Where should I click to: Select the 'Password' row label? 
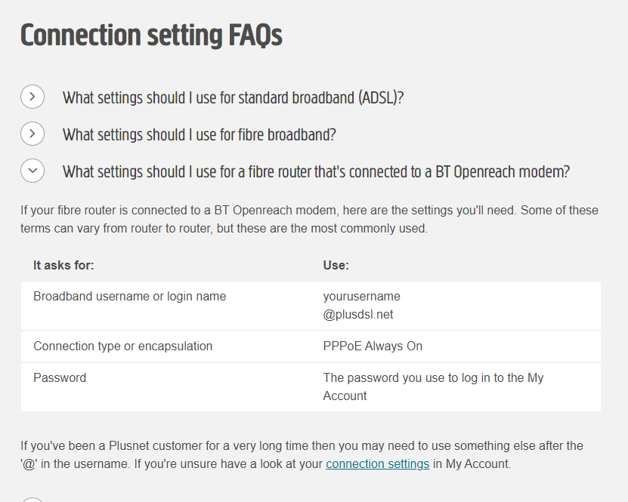[60, 378]
